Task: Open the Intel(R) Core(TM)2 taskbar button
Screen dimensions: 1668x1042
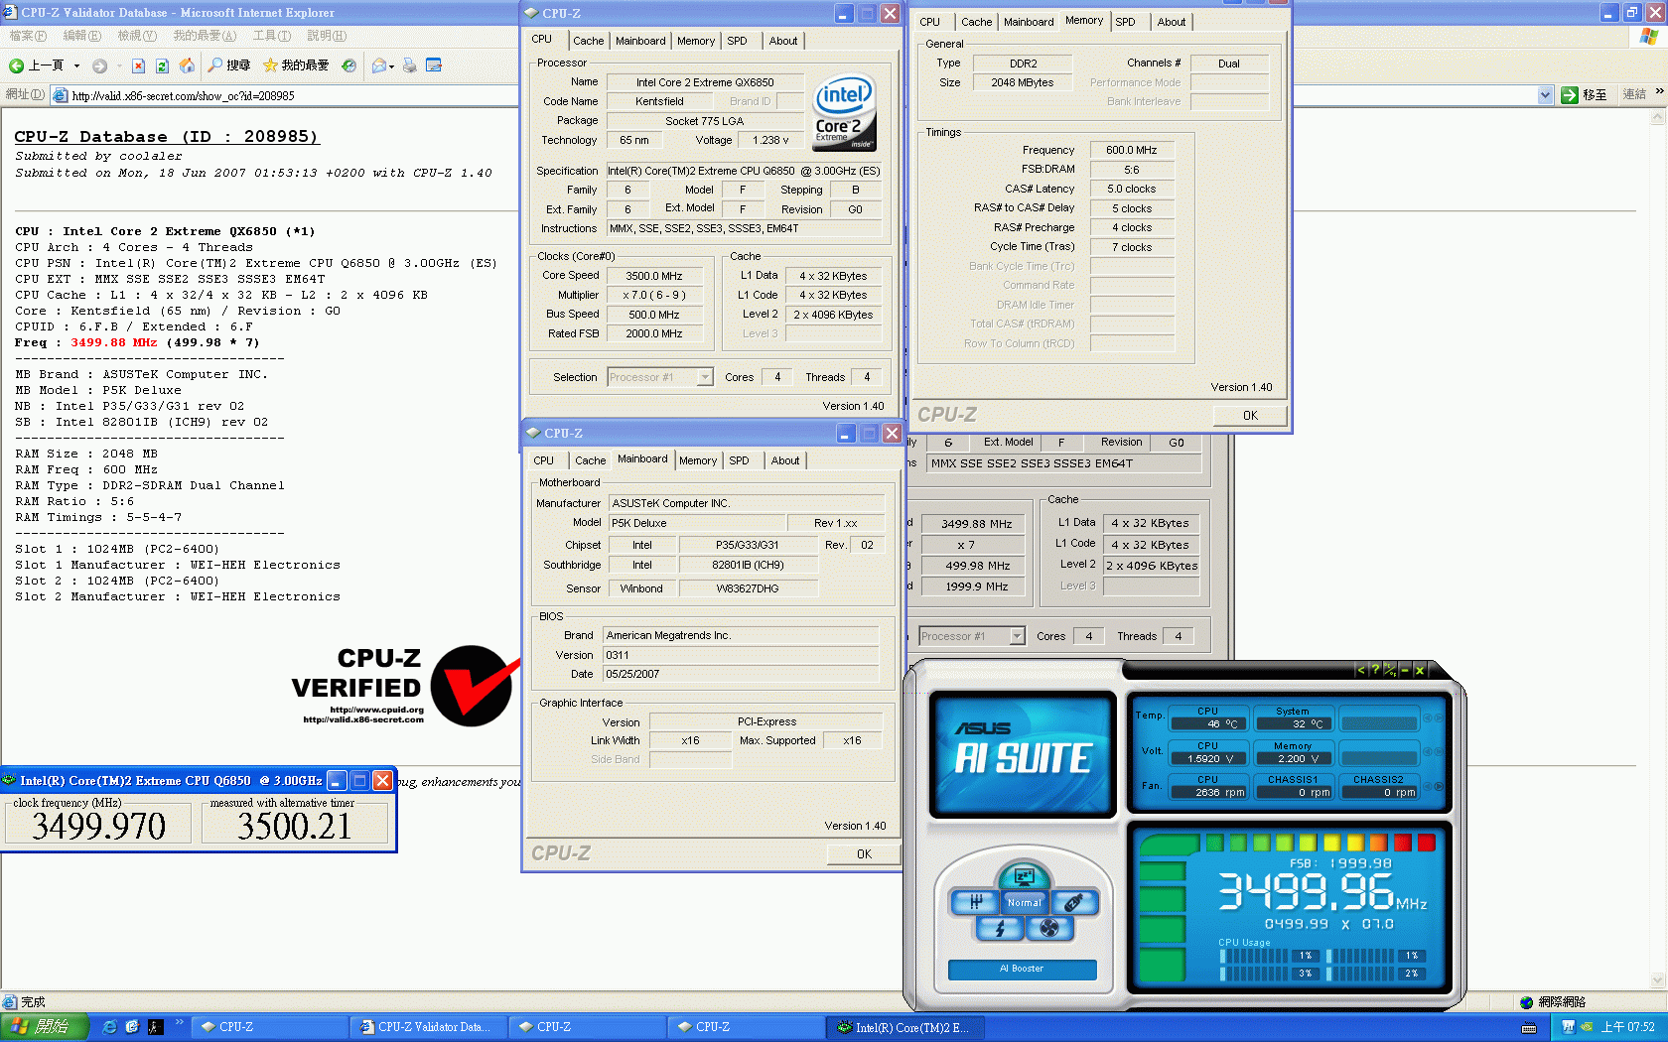Action: coord(904,1027)
